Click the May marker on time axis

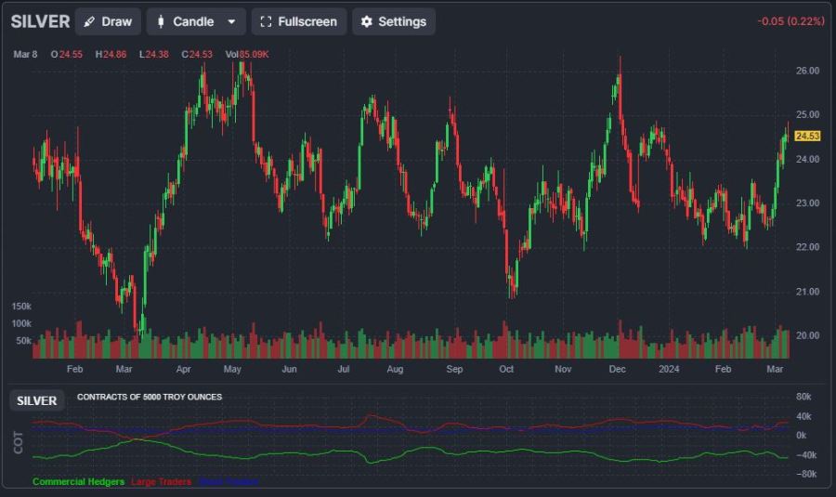(232, 369)
